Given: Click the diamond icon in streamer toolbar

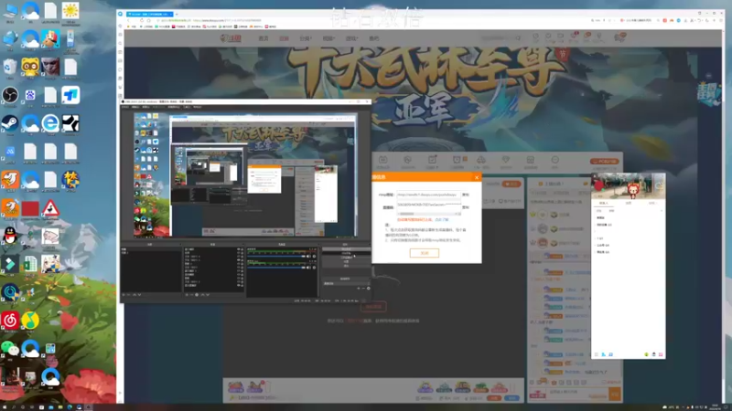Looking at the screenshot, I should pyautogui.click(x=506, y=160).
